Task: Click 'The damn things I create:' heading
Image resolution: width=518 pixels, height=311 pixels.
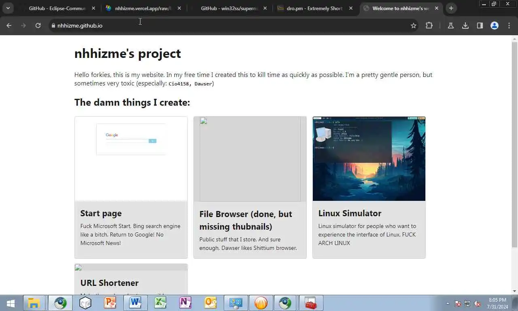Action: (x=132, y=102)
